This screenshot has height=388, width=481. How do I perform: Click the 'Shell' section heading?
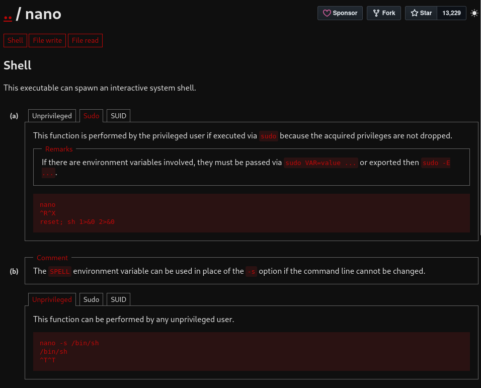[x=18, y=65]
